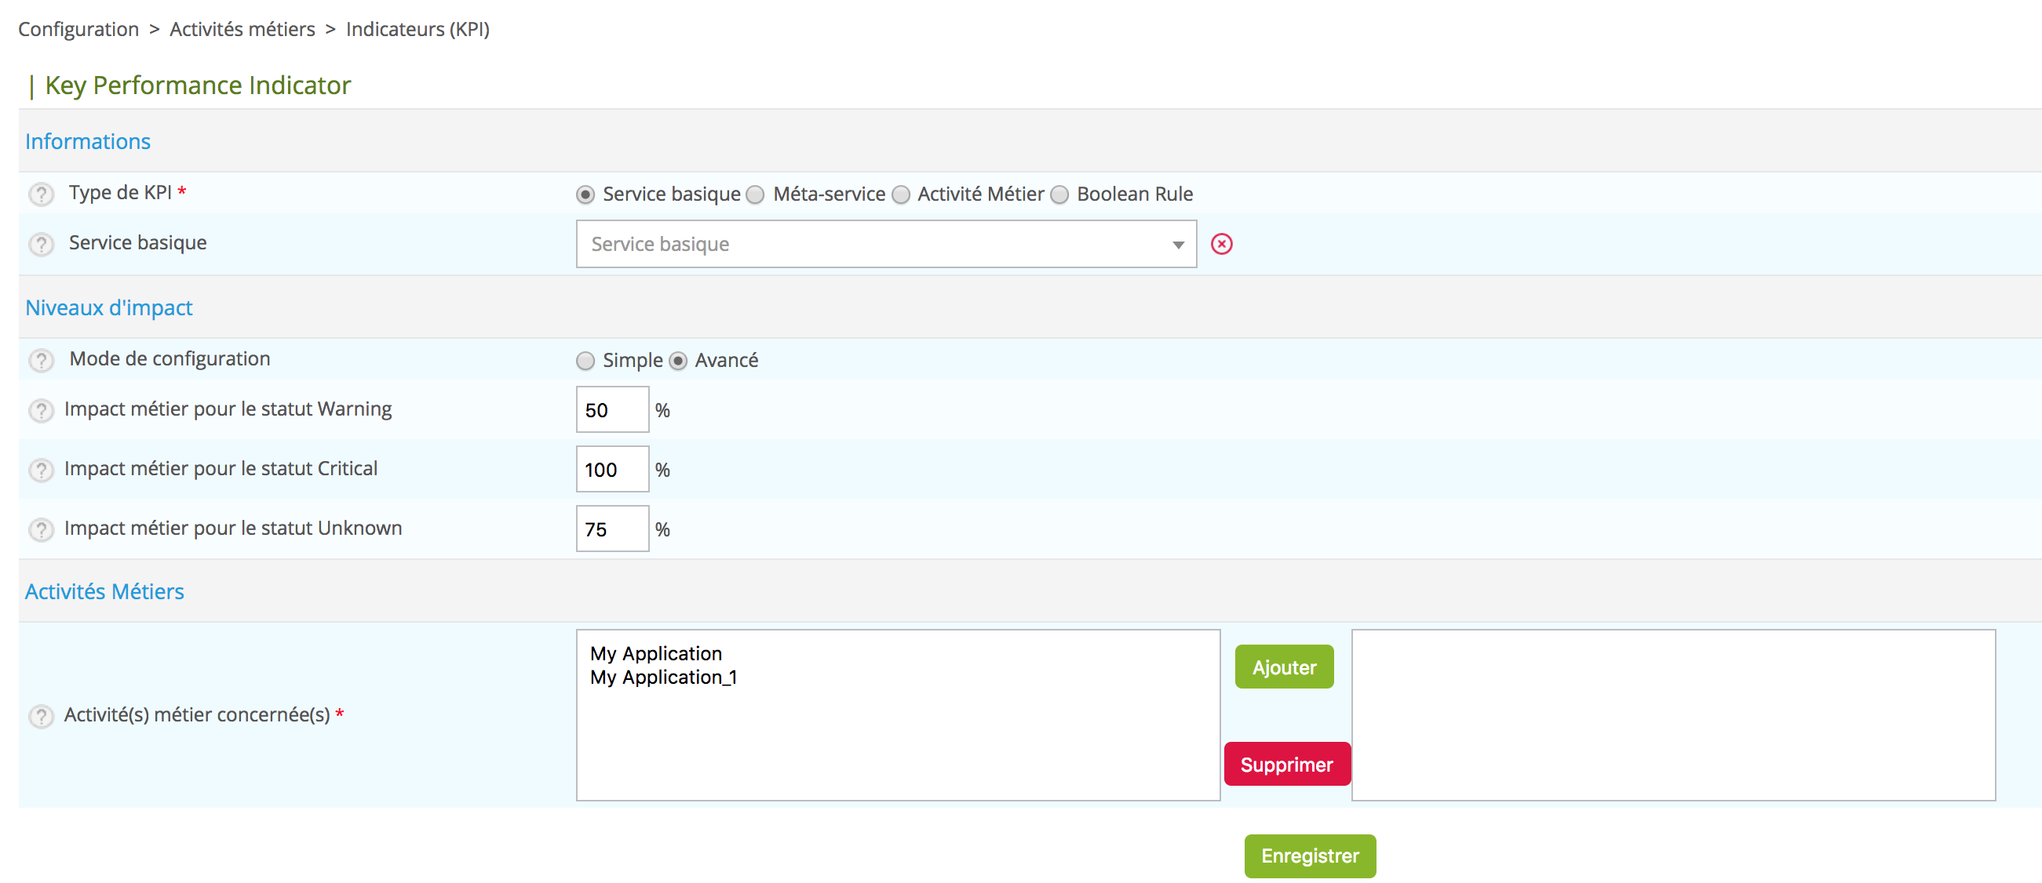Click help icon next to Type de KPI
The height and width of the screenshot is (883, 2042).
42,194
